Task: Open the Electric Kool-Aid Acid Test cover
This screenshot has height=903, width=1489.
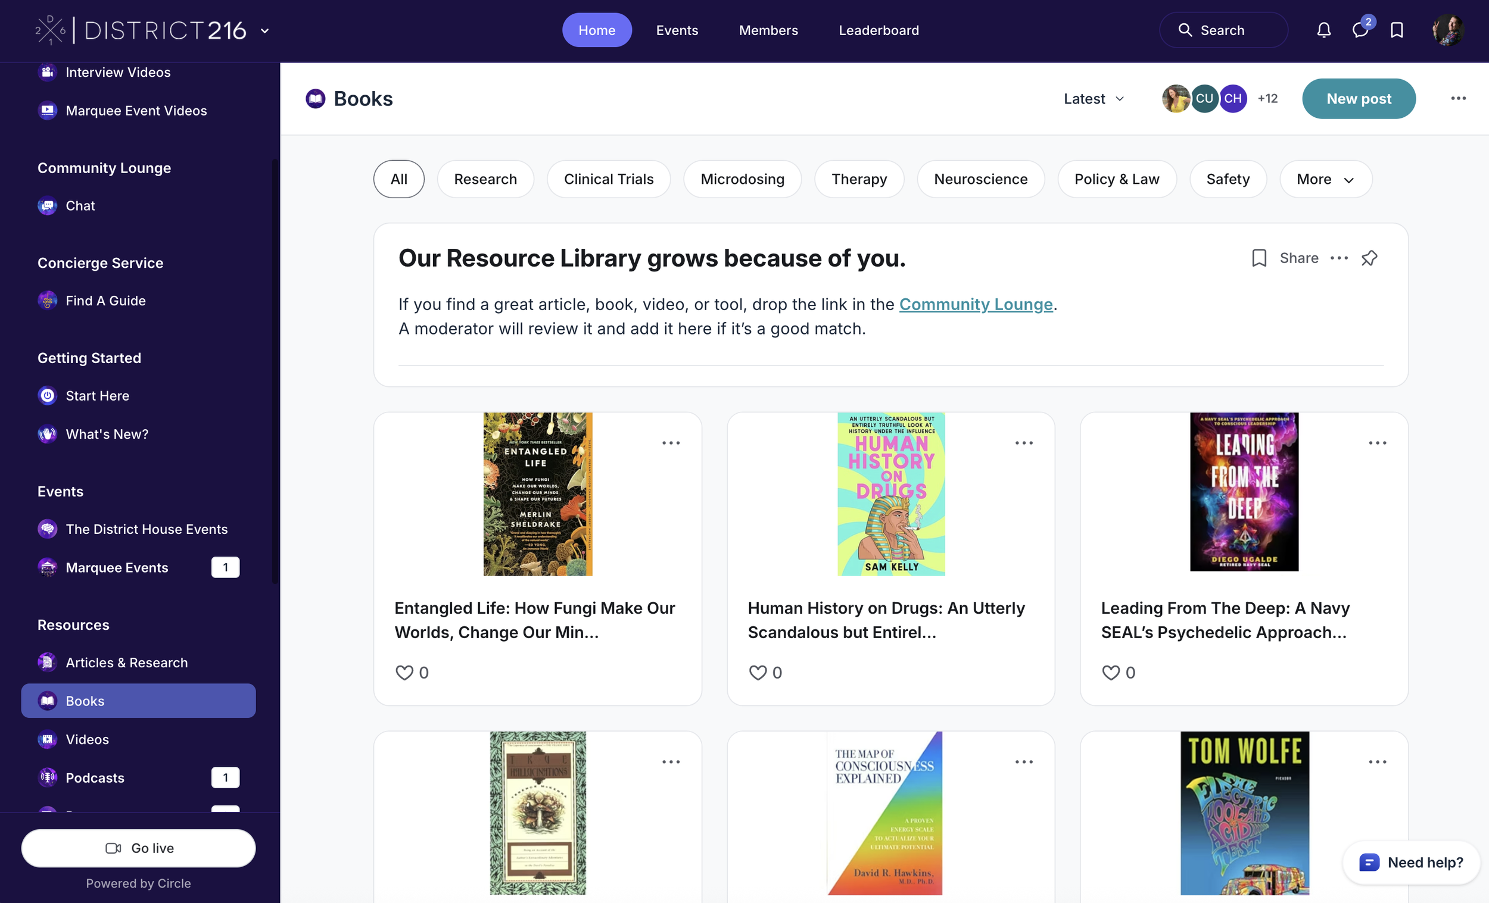Action: (x=1244, y=813)
